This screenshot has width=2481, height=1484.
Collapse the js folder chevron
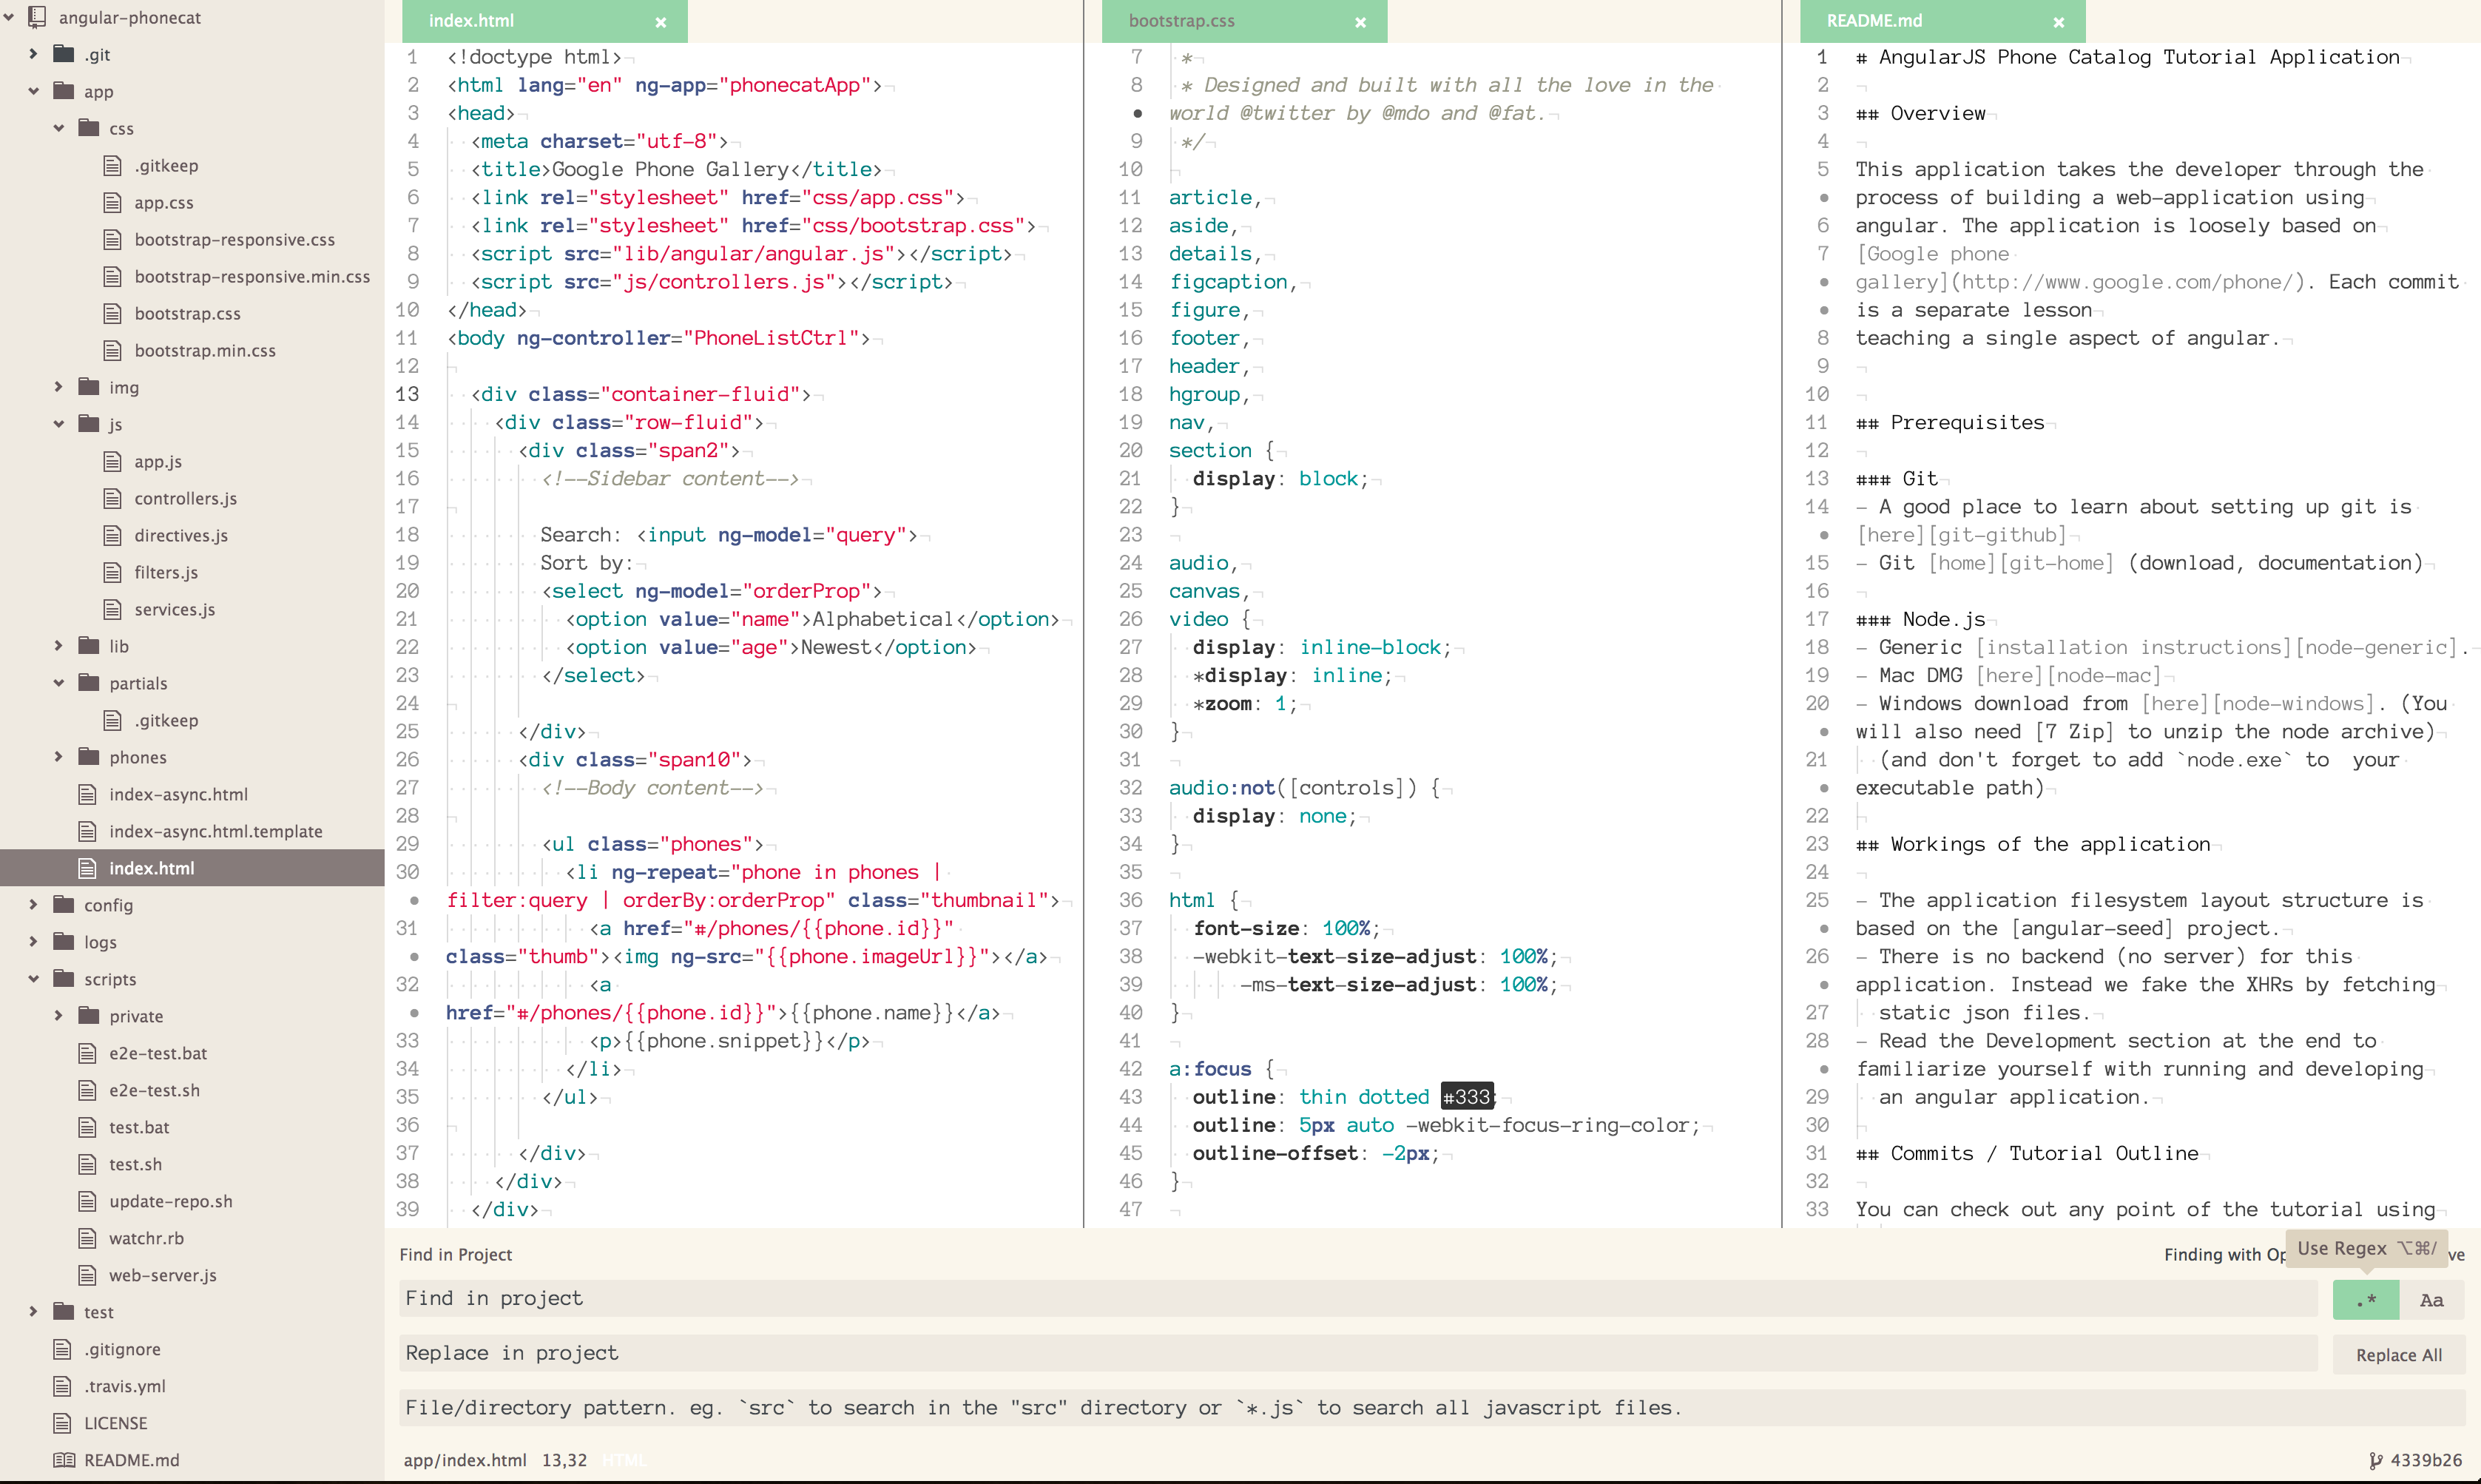click(58, 424)
